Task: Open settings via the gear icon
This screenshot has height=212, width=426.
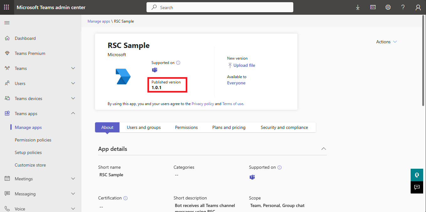Action: pyautogui.click(x=388, y=7)
